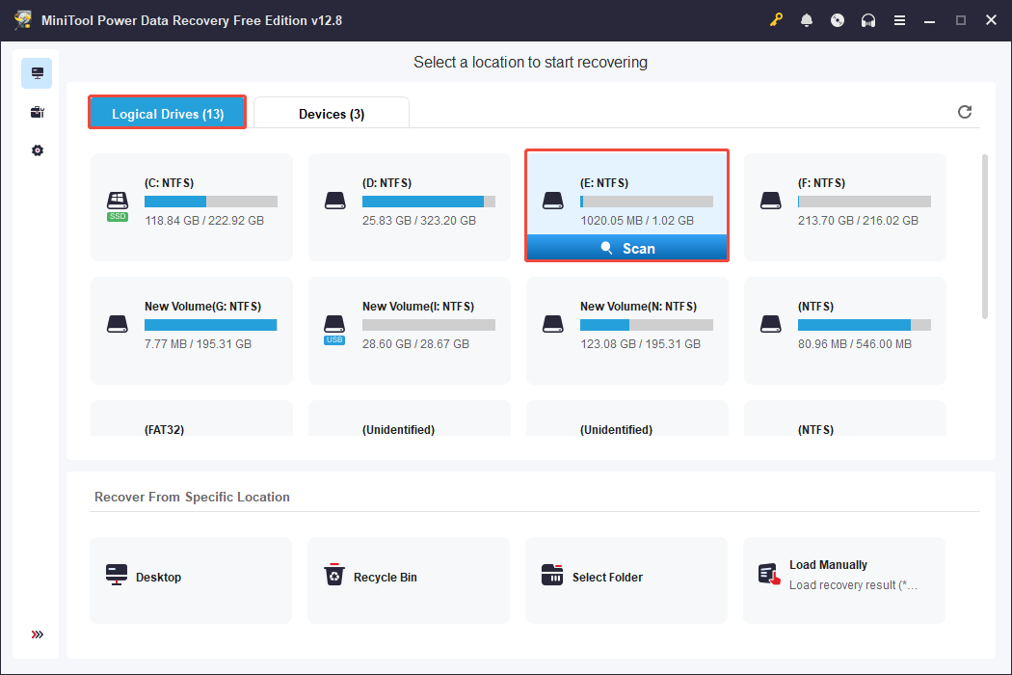This screenshot has width=1012, height=675.
Task: Check notifications via the bell icon
Action: coord(807,19)
